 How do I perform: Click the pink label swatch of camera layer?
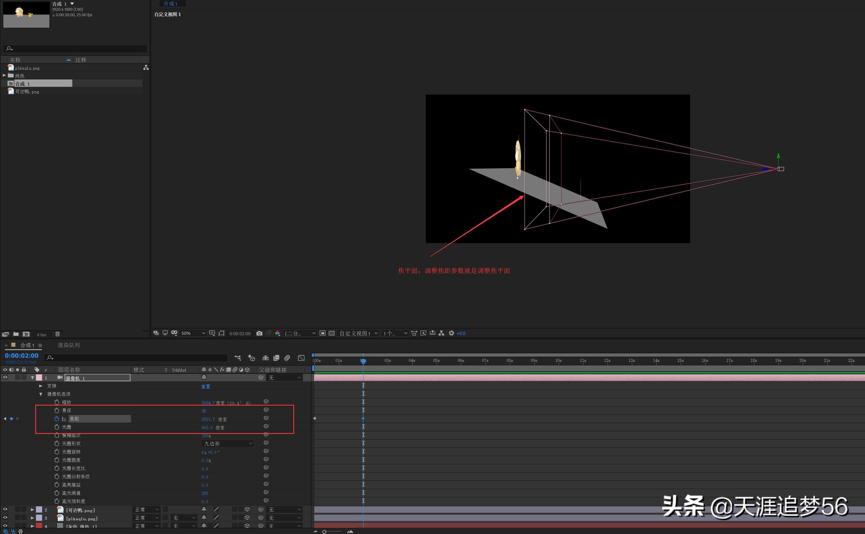click(x=39, y=378)
